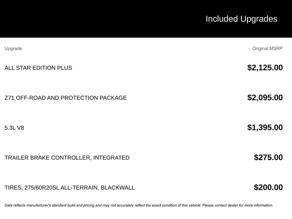Select the TIRES ALL-TERRAIN BLACKWALL upgrade
The height and width of the screenshot is (219, 292).
pyautogui.click(x=70, y=188)
